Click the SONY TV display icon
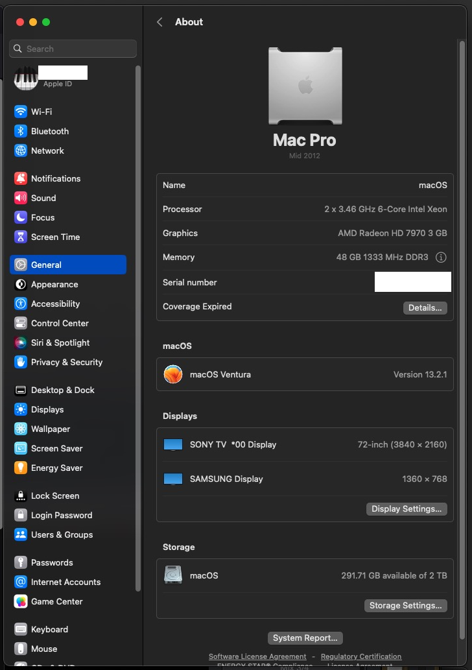The height and width of the screenshot is (670, 472). pos(173,444)
